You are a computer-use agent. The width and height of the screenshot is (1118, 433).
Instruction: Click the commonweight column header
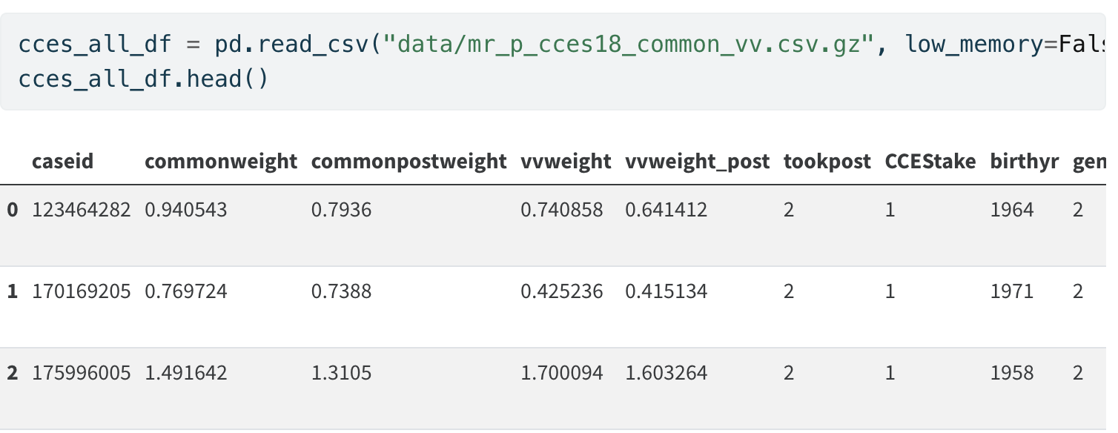tap(221, 162)
